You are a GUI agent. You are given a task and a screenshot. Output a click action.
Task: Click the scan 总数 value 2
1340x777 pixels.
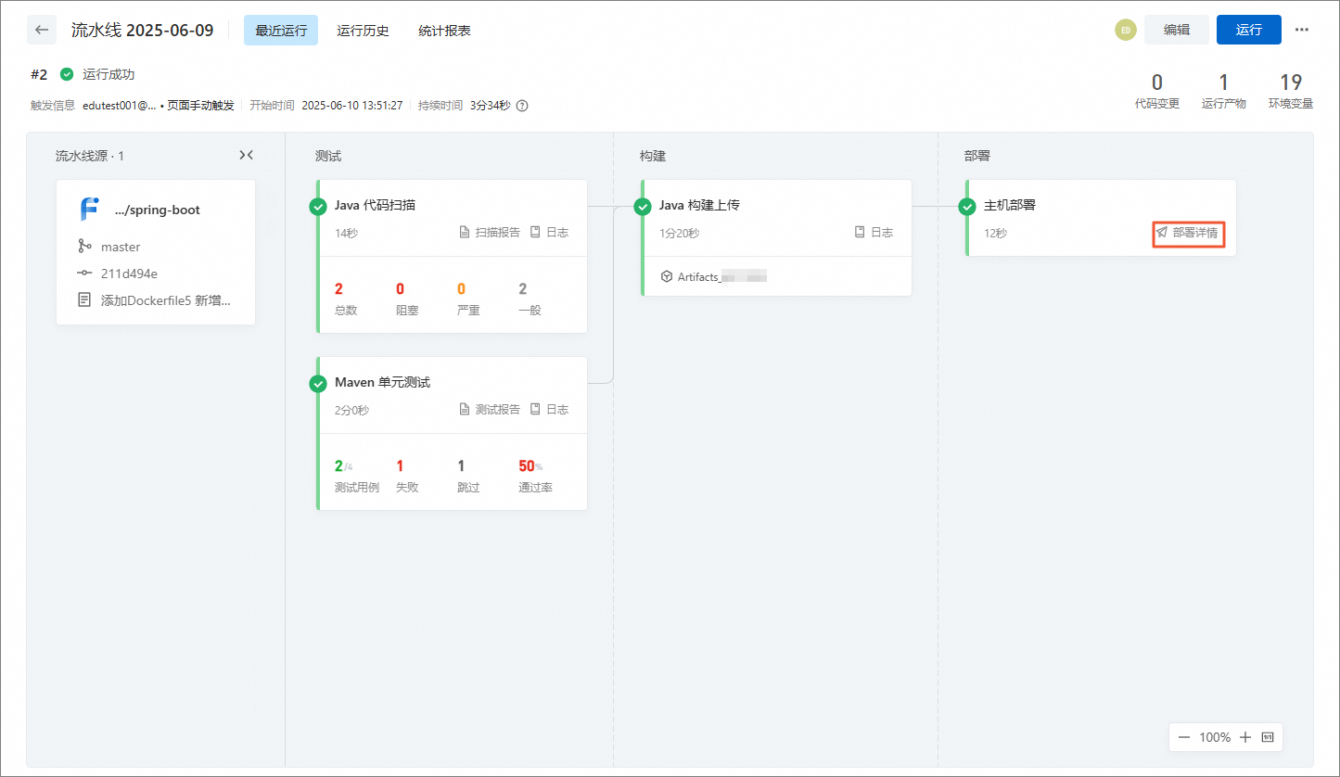point(339,289)
